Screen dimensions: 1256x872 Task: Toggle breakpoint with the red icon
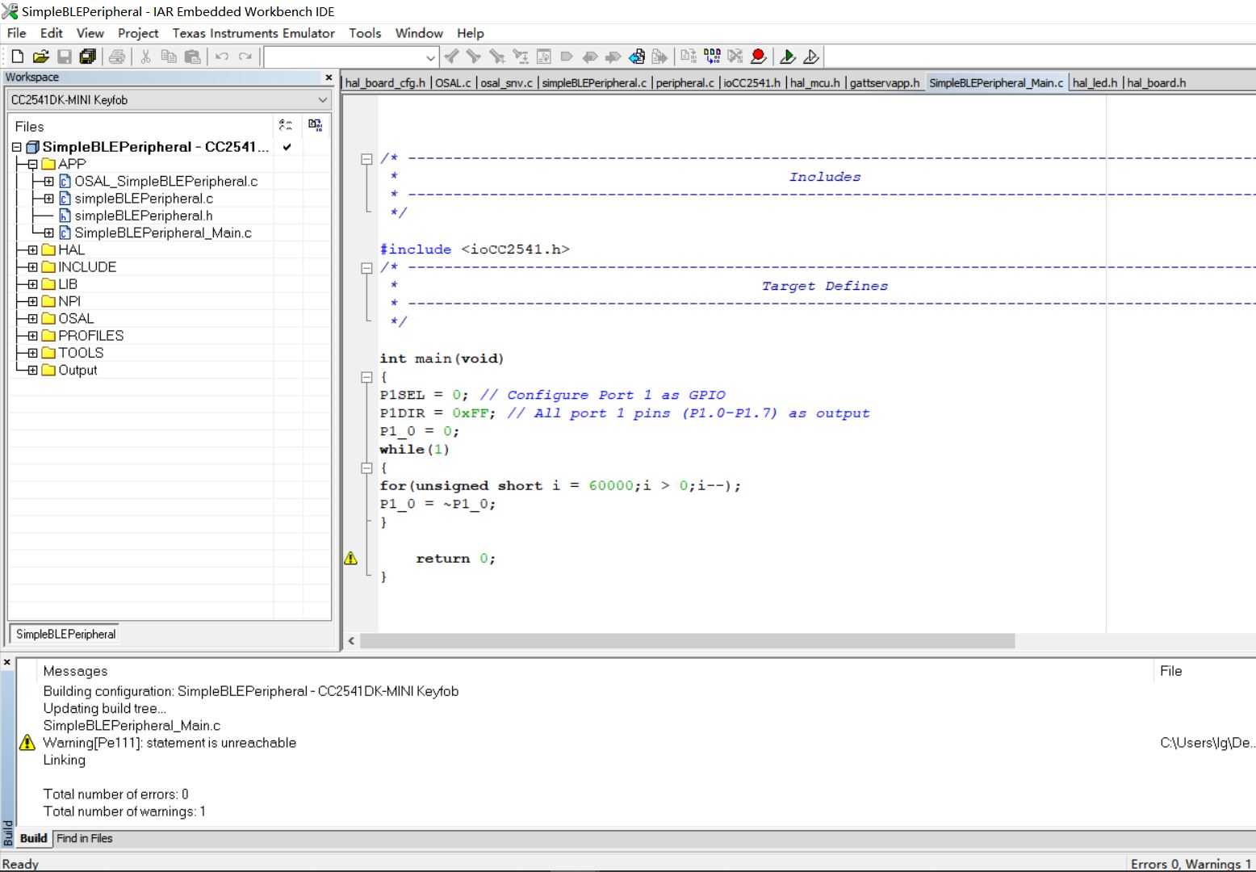point(758,57)
